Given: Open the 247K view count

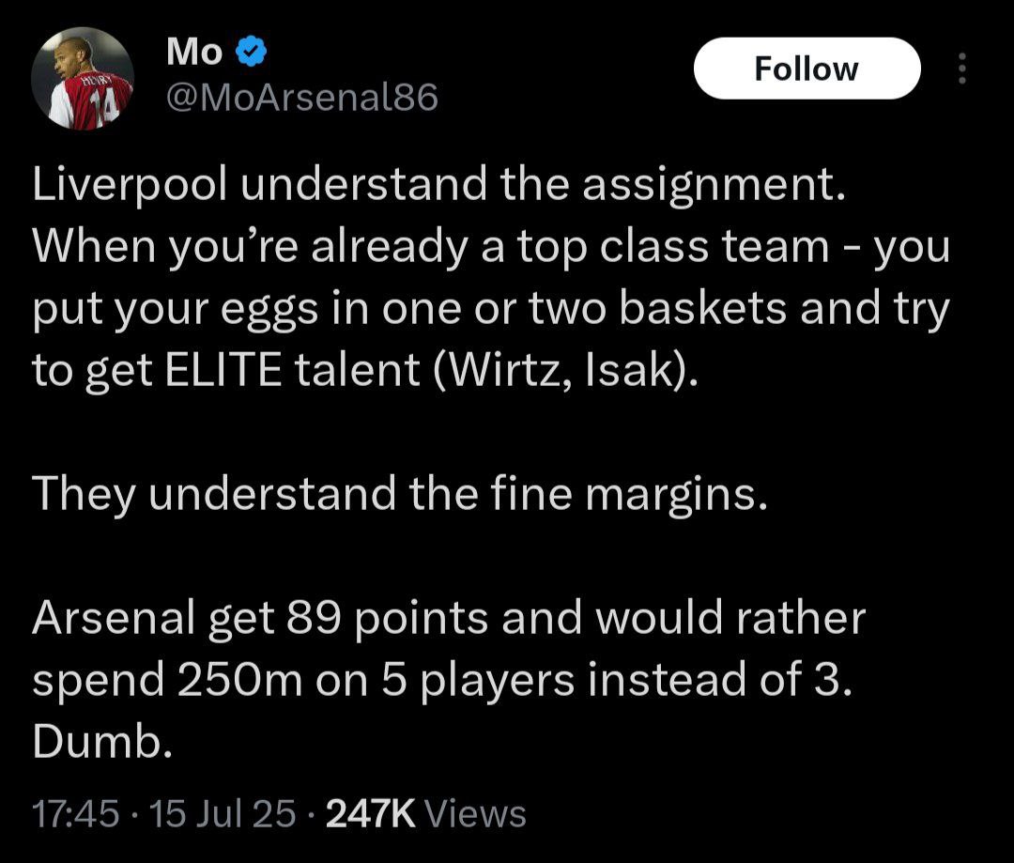Looking at the screenshot, I should click(x=370, y=813).
